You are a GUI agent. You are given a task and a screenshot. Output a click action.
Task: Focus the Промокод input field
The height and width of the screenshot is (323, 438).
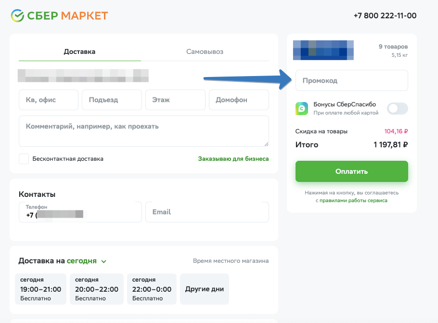[351, 80]
